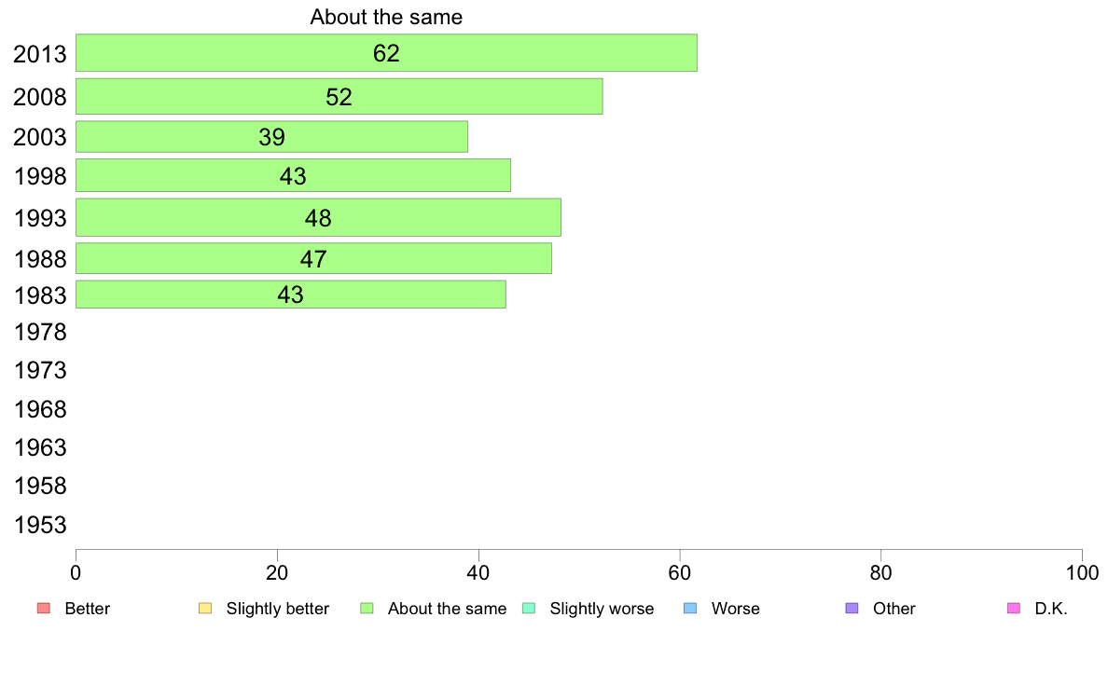The image size is (1108, 686).
Task: Select the 2008 bar showing 52
Action: click(339, 96)
